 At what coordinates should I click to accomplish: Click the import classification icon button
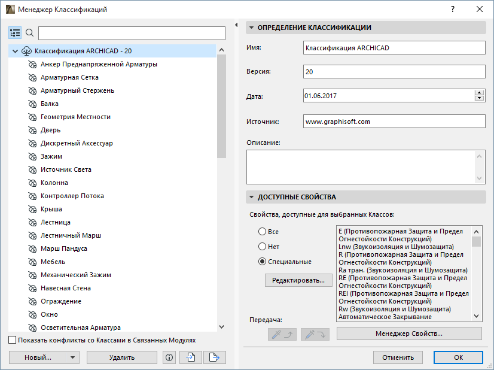pyautogui.click(x=191, y=357)
